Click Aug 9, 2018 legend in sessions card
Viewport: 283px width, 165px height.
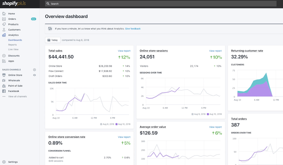click(x=198, y=114)
